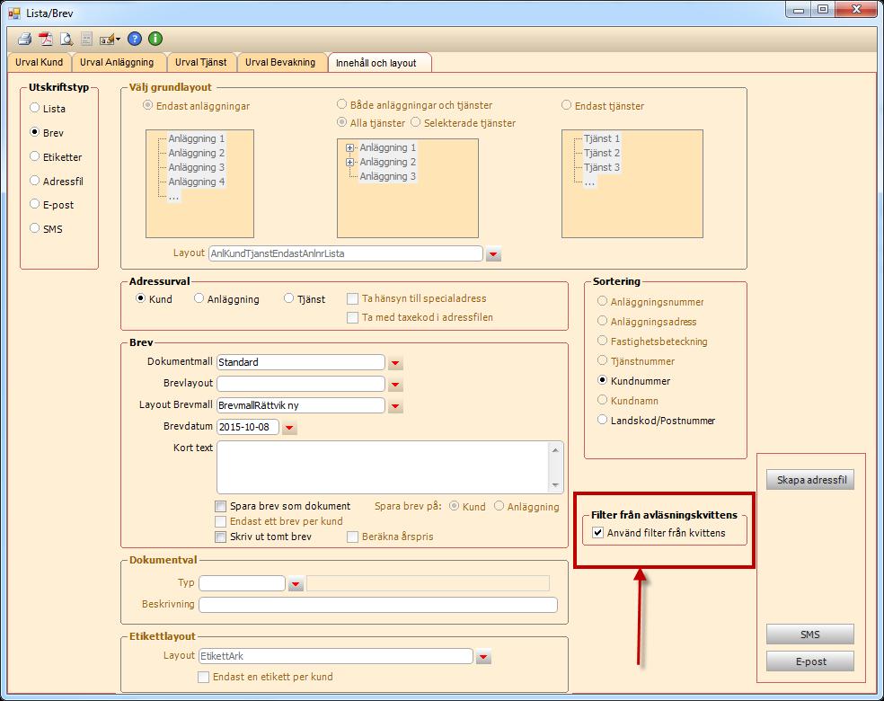Select E-post print type
Viewport: 884px width, 701px height.
coord(34,204)
